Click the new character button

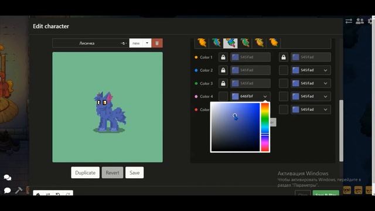pos(136,43)
